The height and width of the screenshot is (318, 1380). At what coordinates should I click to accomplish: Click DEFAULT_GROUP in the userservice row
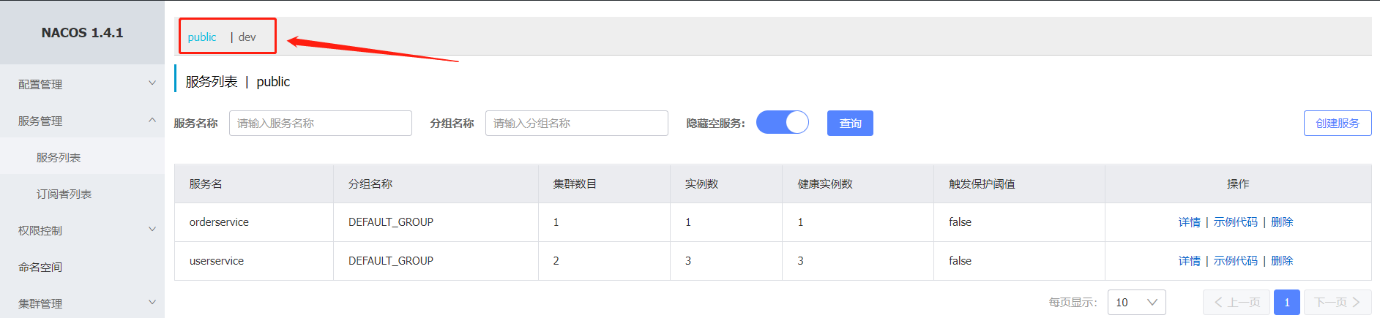[391, 260]
